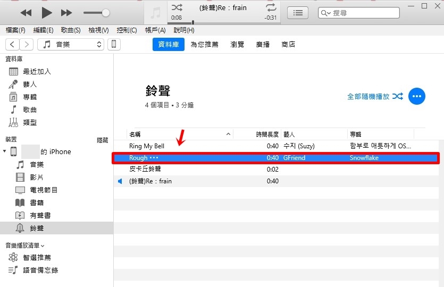
Task: Open the 語音備忘錄 playlist
Action: coord(40,271)
